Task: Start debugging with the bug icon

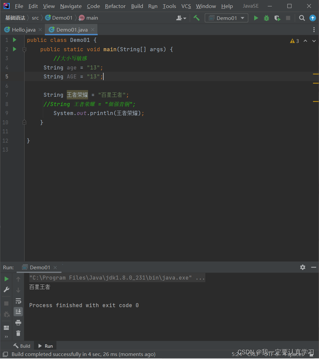Action: pyautogui.click(x=266, y=18)
